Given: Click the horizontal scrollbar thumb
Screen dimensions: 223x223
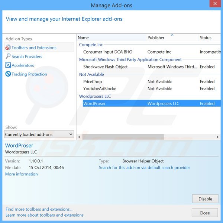Looking at the screenshot, I should (x=123, y=137).
